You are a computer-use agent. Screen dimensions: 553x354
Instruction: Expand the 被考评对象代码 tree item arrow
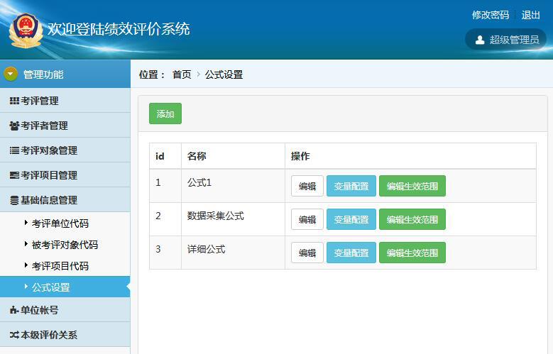[26, 244]
